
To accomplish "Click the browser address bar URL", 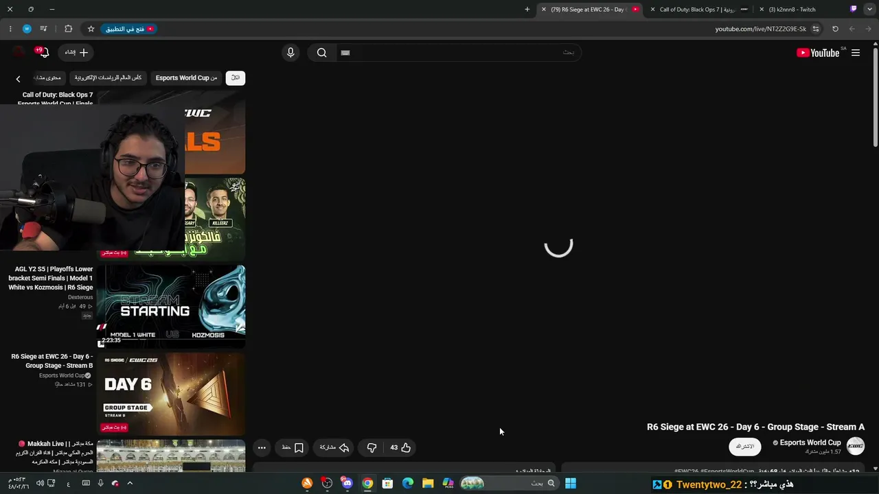I will [760, 29].
